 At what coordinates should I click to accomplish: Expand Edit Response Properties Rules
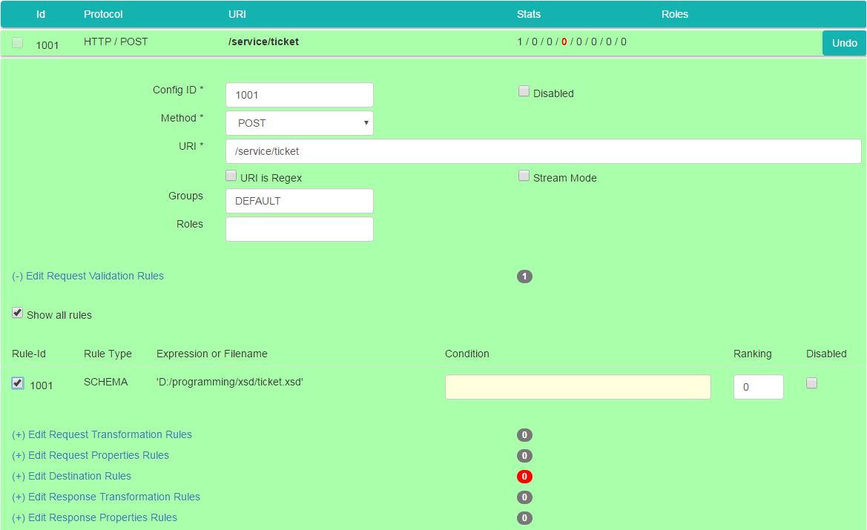tap(94, 518)
